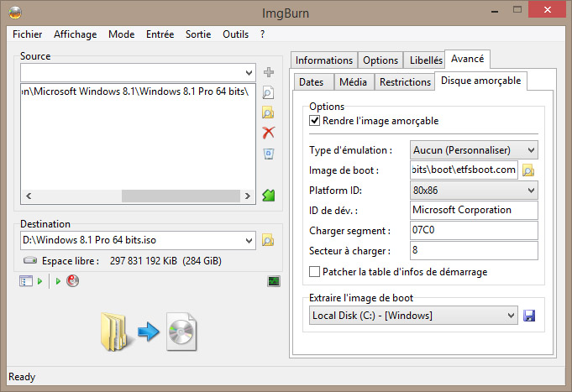Open the ? help menu
This screenshot has width=572, height=392.
262,34
